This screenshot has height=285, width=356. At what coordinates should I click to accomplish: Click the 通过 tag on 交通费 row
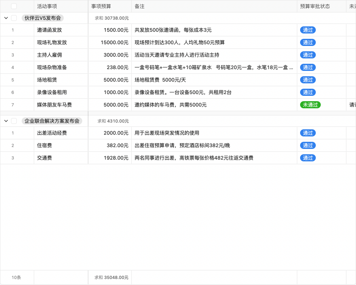pyautogui.click(x=308, y=158)
